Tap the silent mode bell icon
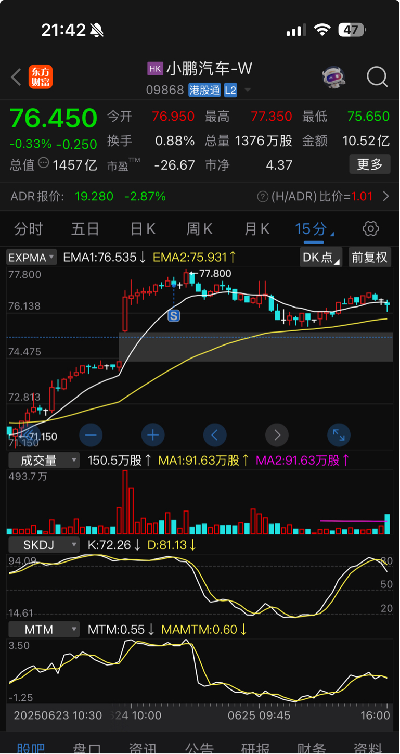 [x=96, y=30]
